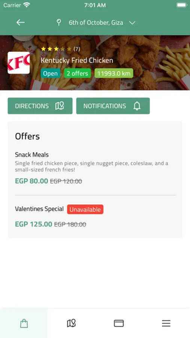Image resolution: width=190 pixels, height=338 pixels.
Task: Open DIRECTIONS button
Action: click(x=40, y=106)
